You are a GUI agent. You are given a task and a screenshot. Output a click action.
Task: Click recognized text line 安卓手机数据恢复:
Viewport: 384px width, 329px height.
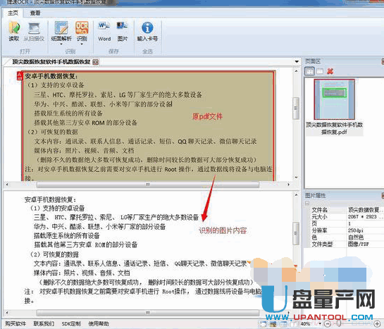pos(51,199)
